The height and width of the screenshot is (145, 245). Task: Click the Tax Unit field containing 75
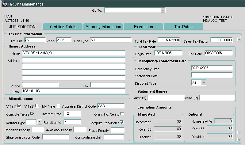click(35, 40)
